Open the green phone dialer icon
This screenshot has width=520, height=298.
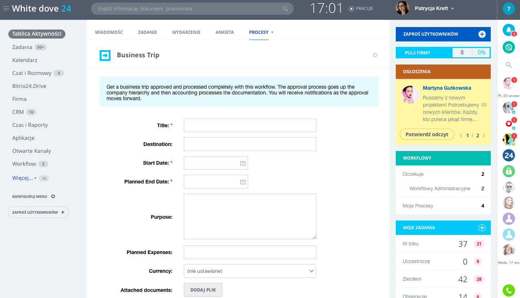click(508, 290)
